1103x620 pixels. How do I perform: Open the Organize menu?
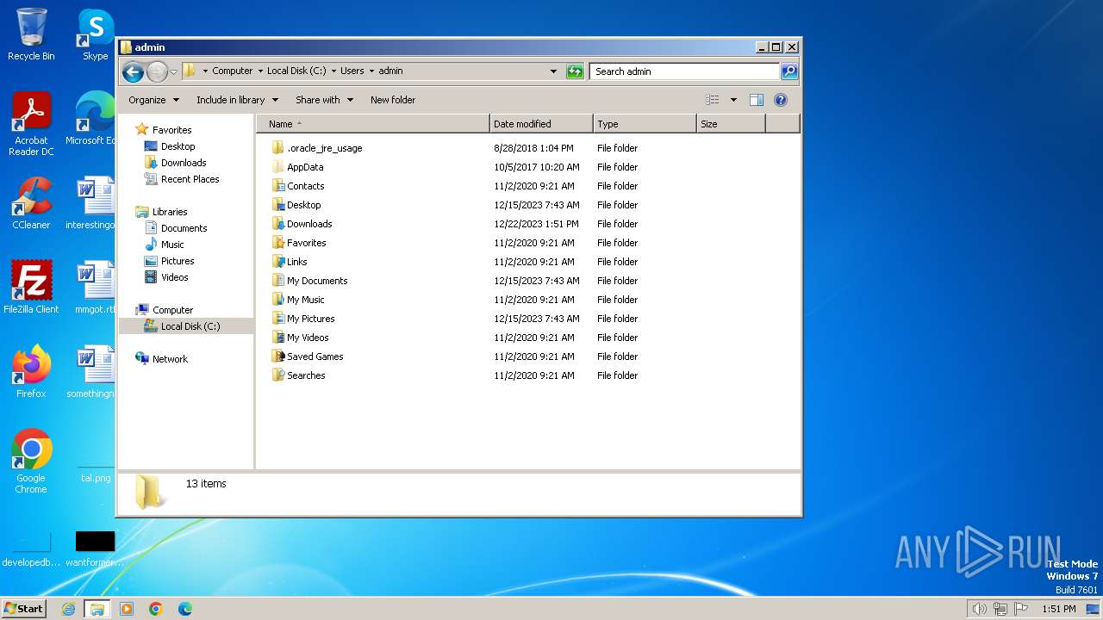153,100
